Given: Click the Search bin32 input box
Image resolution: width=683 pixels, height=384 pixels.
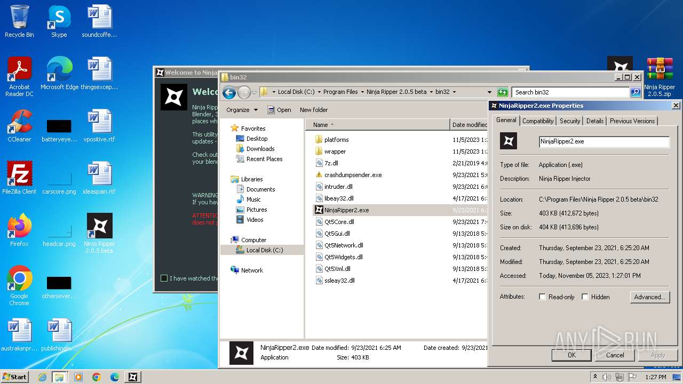Looking at the screenshot, I should (570, 92).
